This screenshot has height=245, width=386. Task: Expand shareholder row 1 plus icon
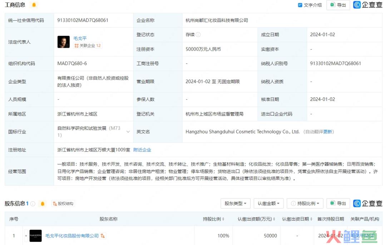pyautogui.click(x=26, y=236)
